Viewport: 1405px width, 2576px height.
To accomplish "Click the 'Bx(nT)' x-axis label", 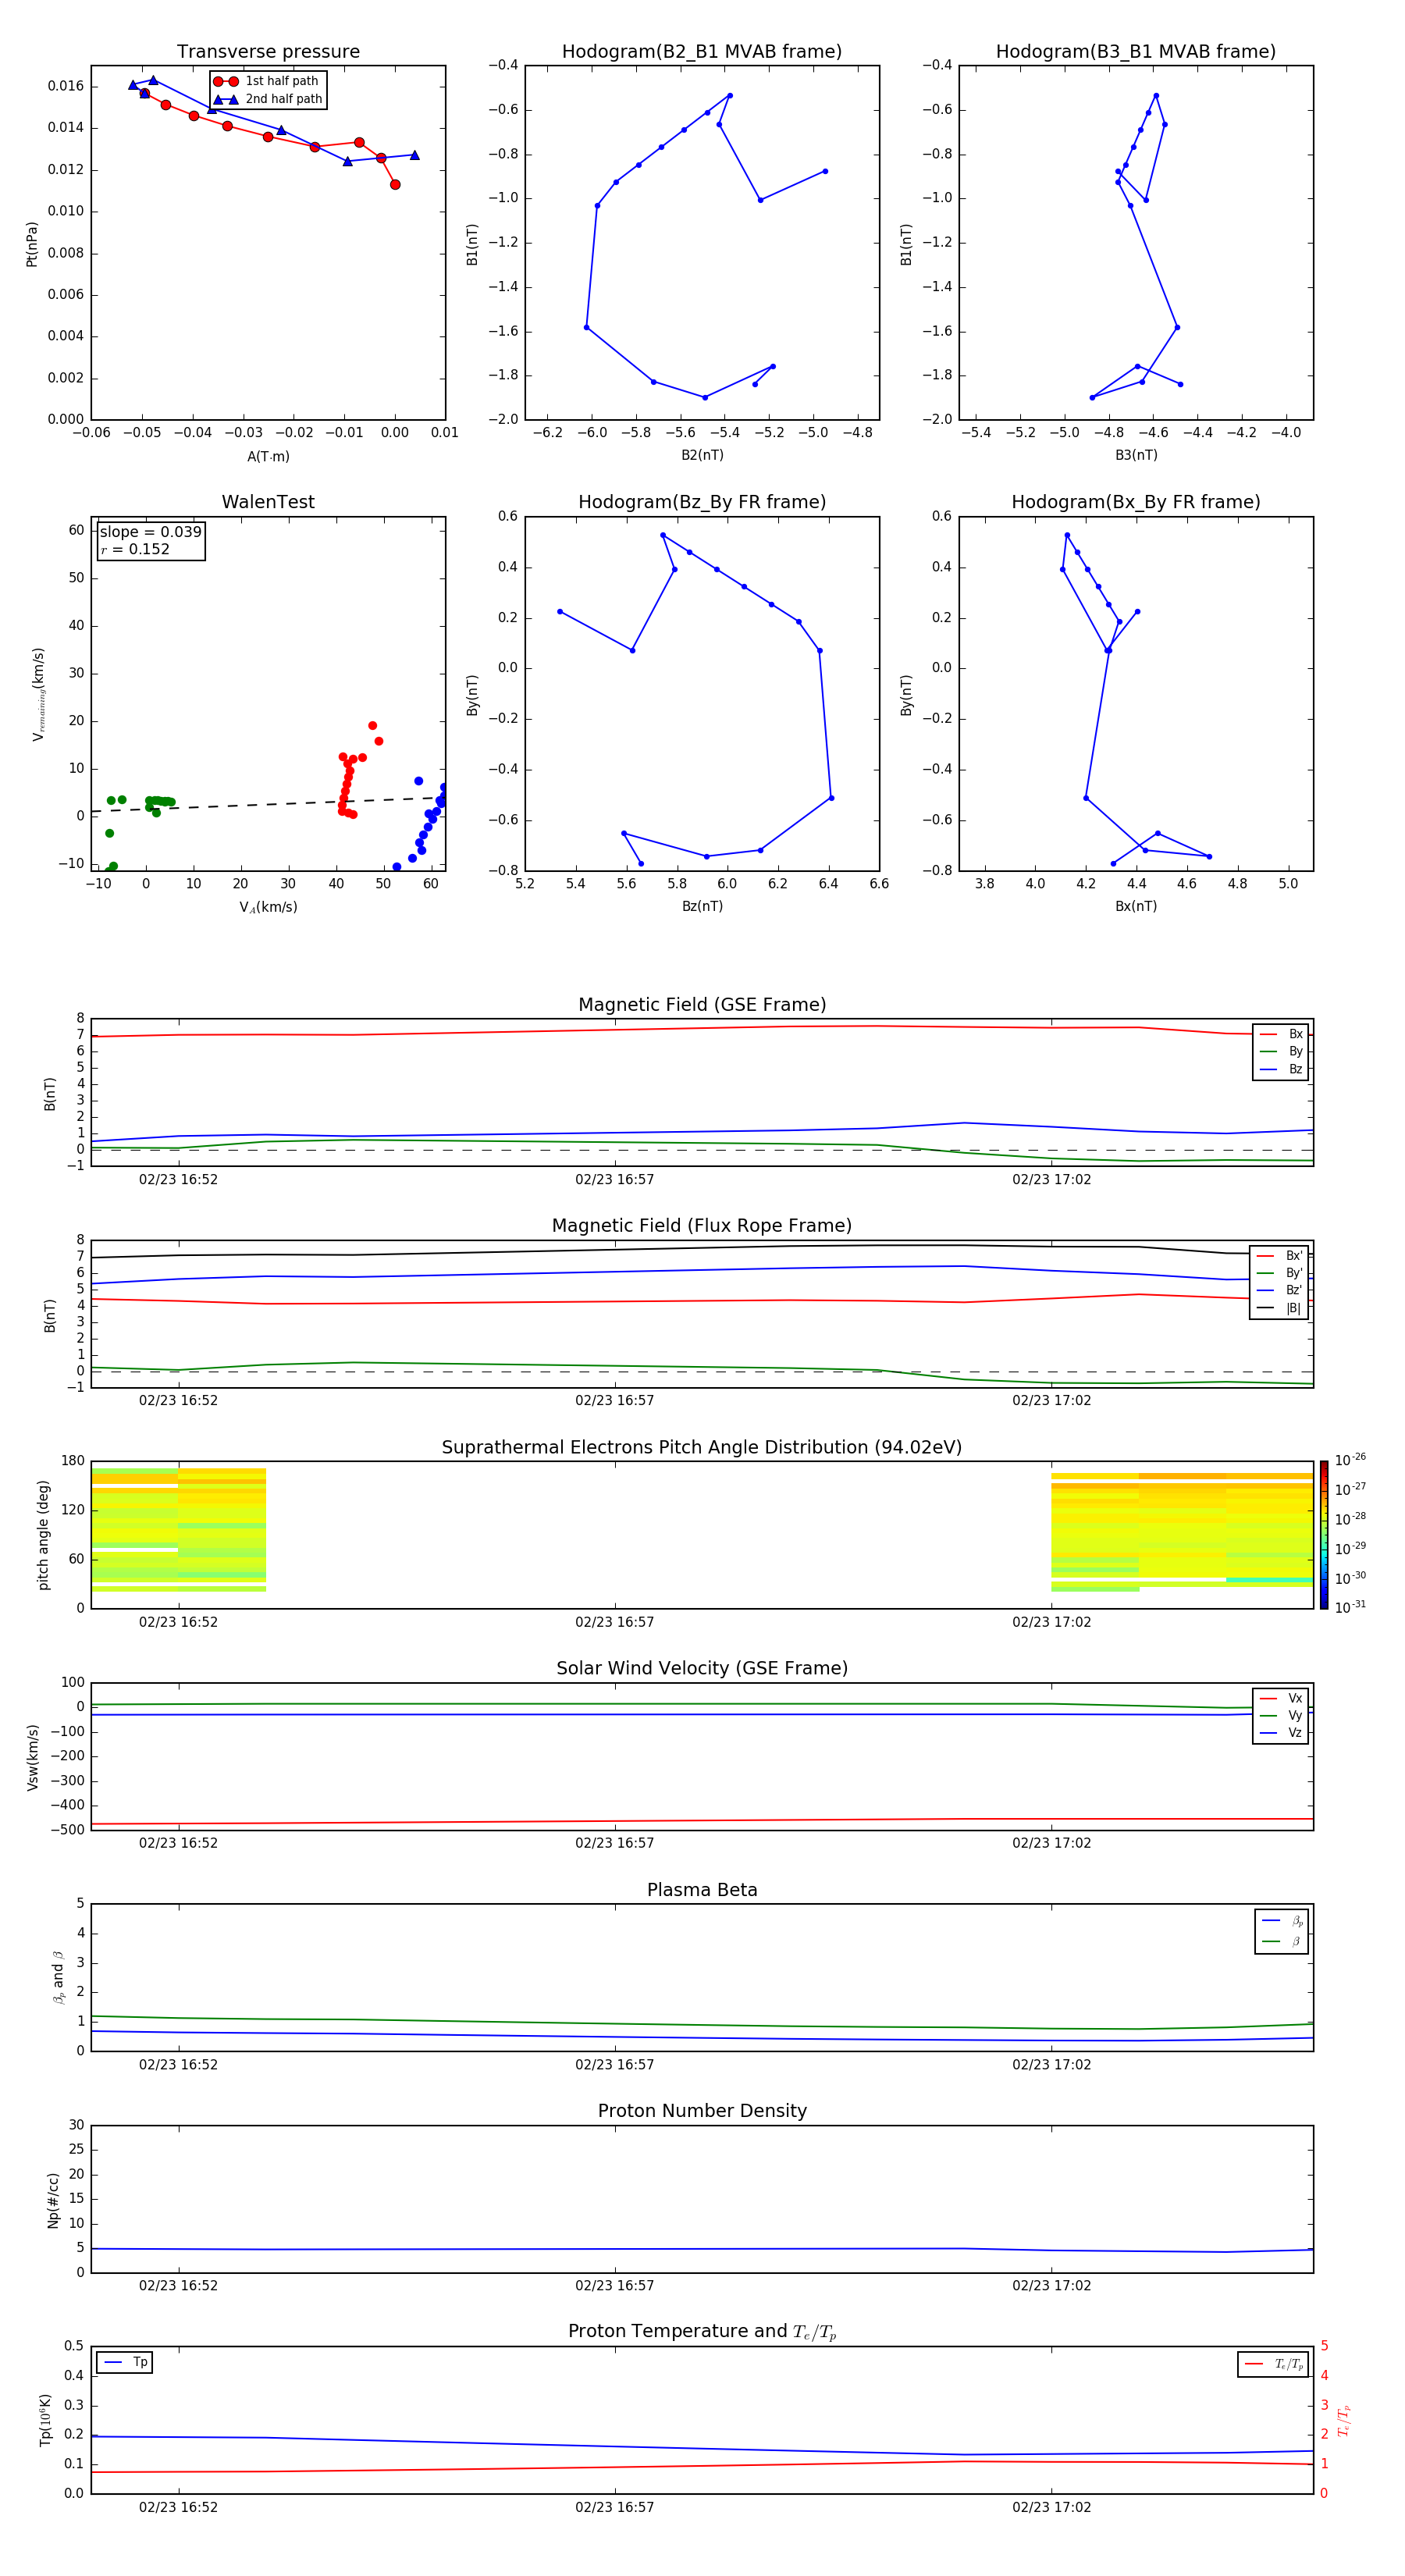I will 1136,906.
